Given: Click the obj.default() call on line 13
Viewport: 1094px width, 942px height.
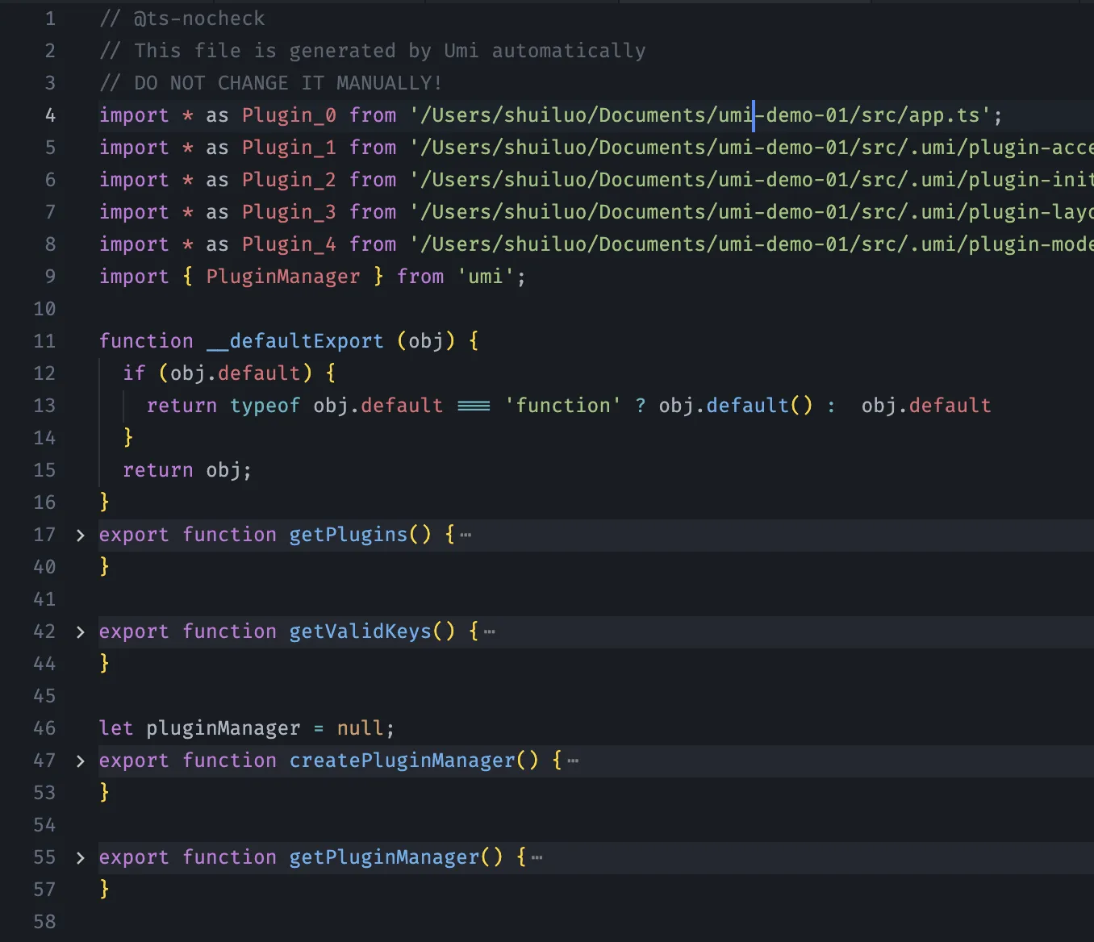Looking at the screenshot, I should (736, 406).
